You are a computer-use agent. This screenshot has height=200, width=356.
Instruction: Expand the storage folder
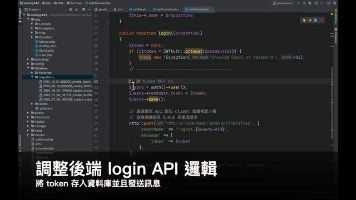coord(28,126)
